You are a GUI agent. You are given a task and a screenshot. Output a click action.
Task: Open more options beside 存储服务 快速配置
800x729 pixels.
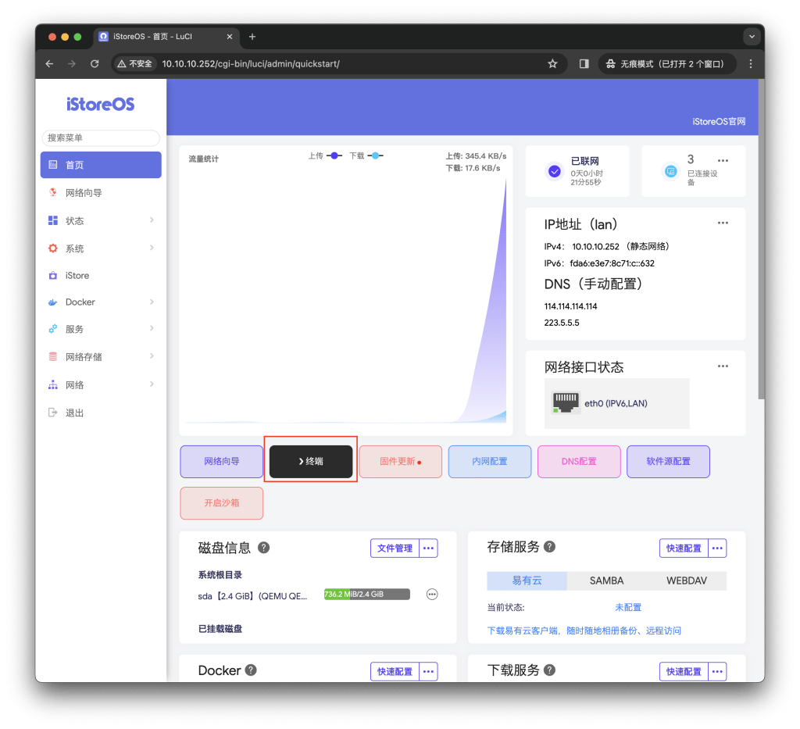coord(717,549)
